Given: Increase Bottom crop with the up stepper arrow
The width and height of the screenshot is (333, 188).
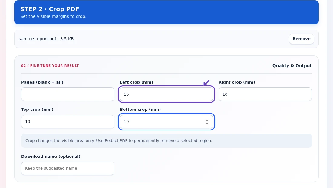Looking at the screenshot, I should click(207, 120).
